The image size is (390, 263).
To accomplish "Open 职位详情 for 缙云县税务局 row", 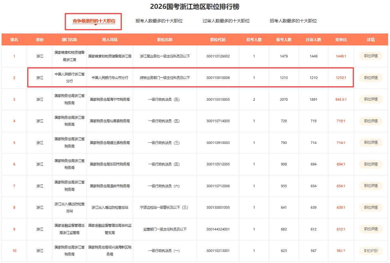I will [x=370, y=143].
